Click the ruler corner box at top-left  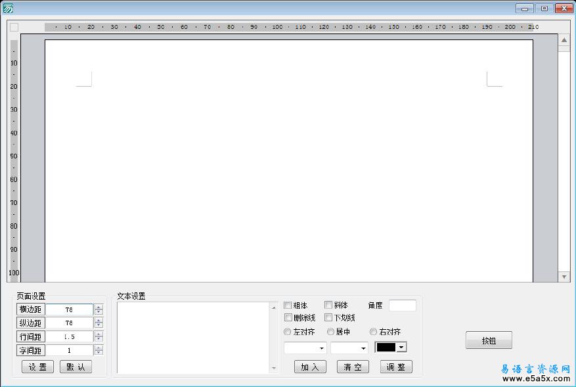coord(14,27)
